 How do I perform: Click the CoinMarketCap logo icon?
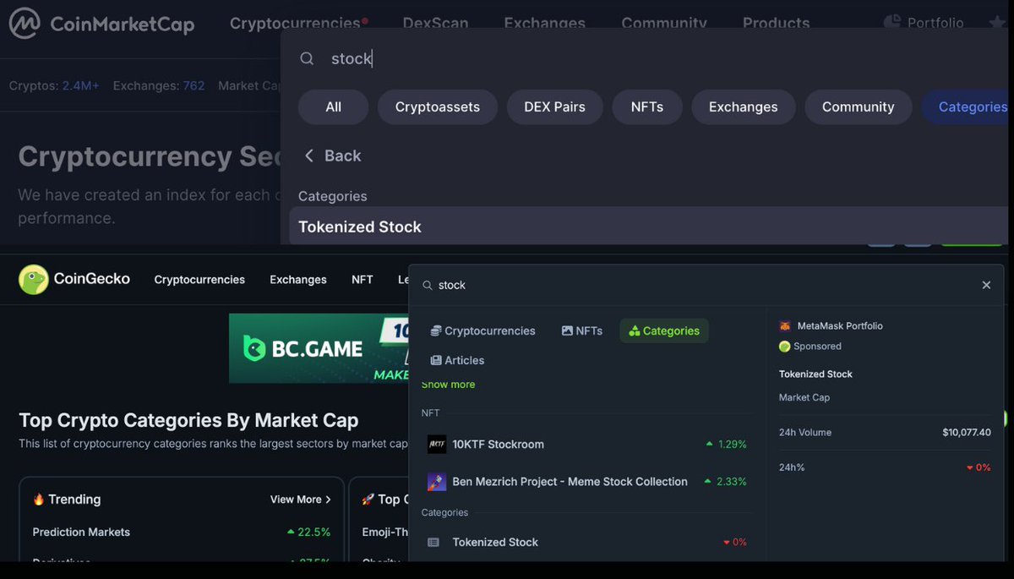tap(25, 24)
